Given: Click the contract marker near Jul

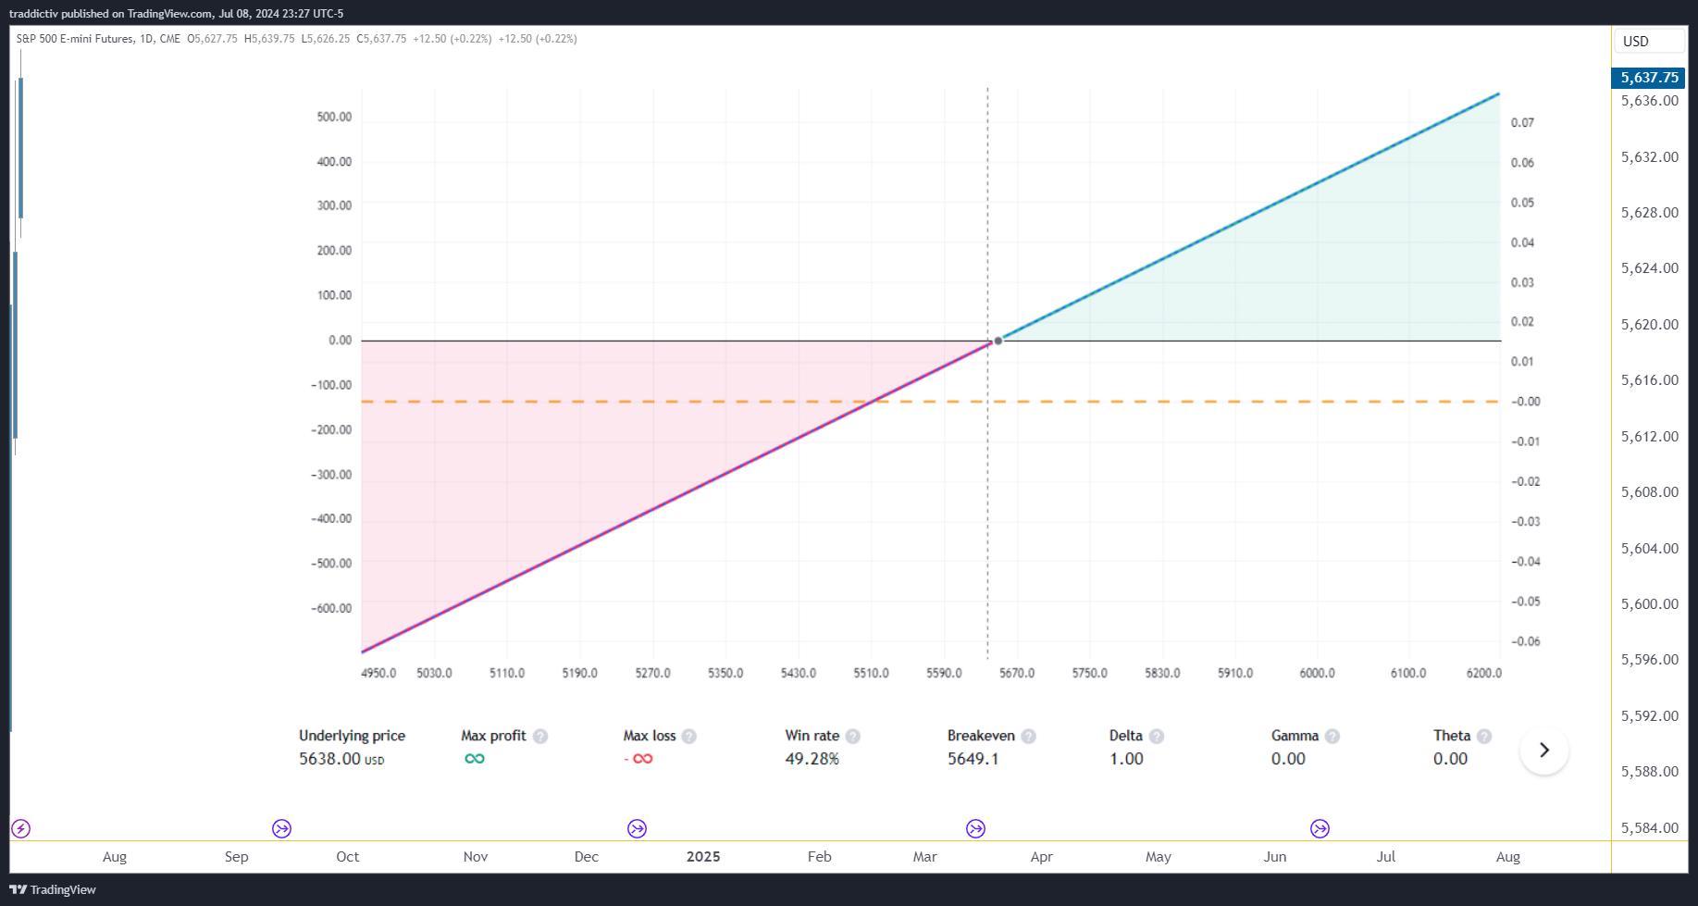Looking at the screenshot, I should coord(1320,828).
